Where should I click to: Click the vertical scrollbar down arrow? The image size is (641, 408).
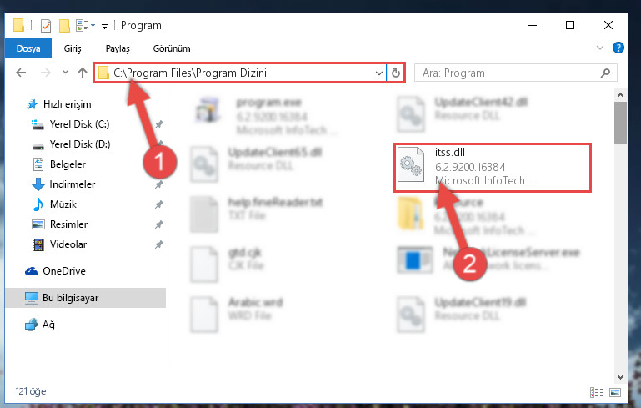620,376
